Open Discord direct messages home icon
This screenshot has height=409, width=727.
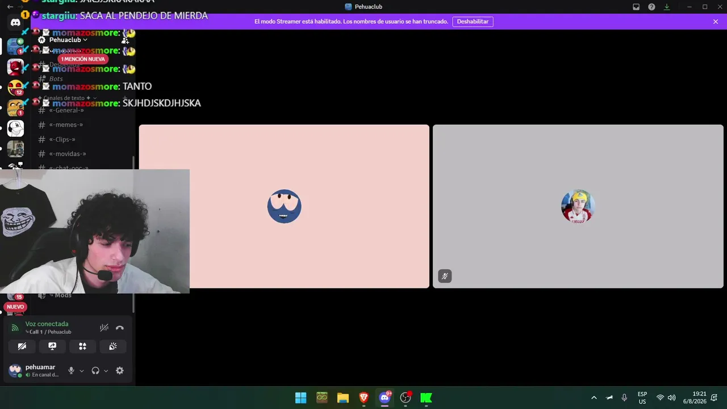point(15,23)
